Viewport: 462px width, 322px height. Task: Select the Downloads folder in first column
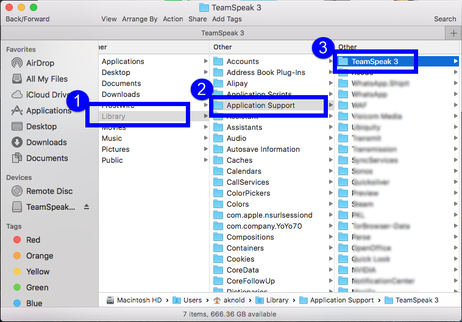(x=154, y=95)
